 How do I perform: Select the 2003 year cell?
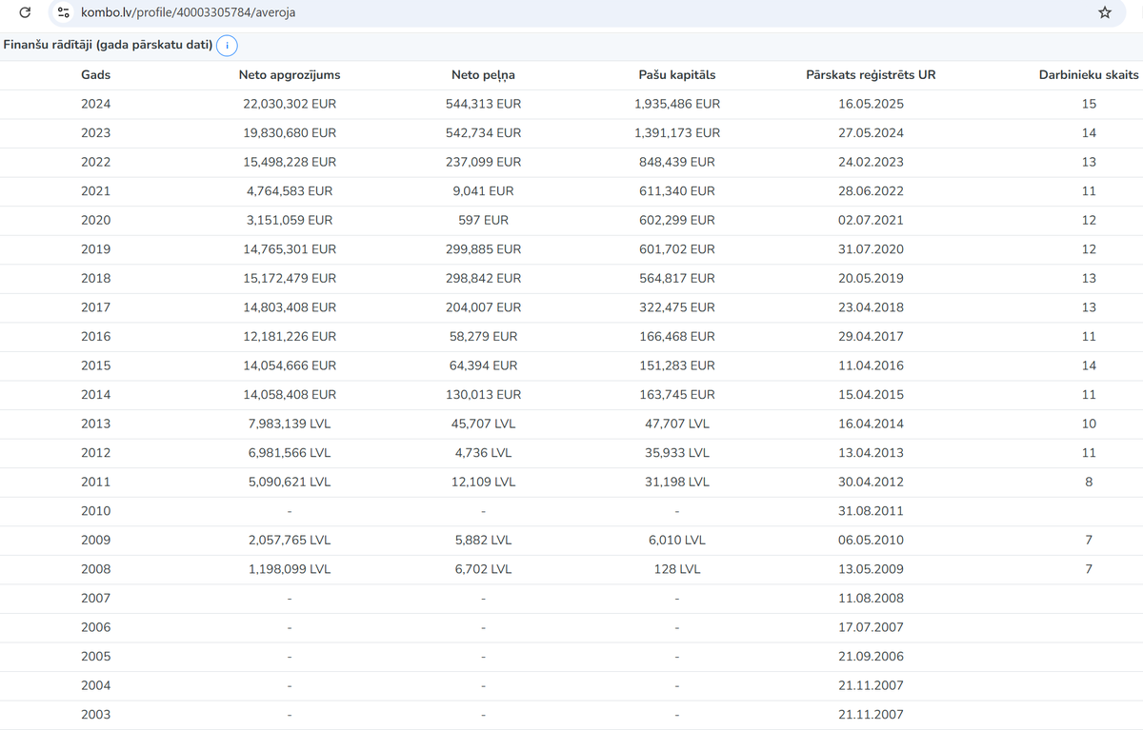96,715
